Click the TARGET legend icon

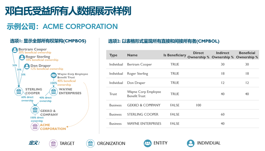coord(53,143)
